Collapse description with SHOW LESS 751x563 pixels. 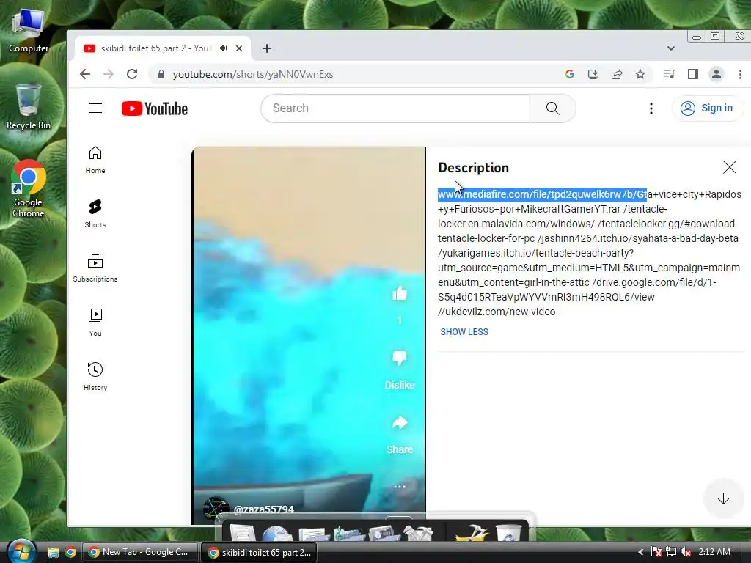point(464,332)
